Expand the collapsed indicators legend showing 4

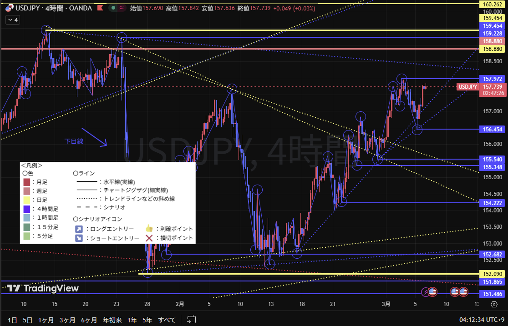point(12,20)
